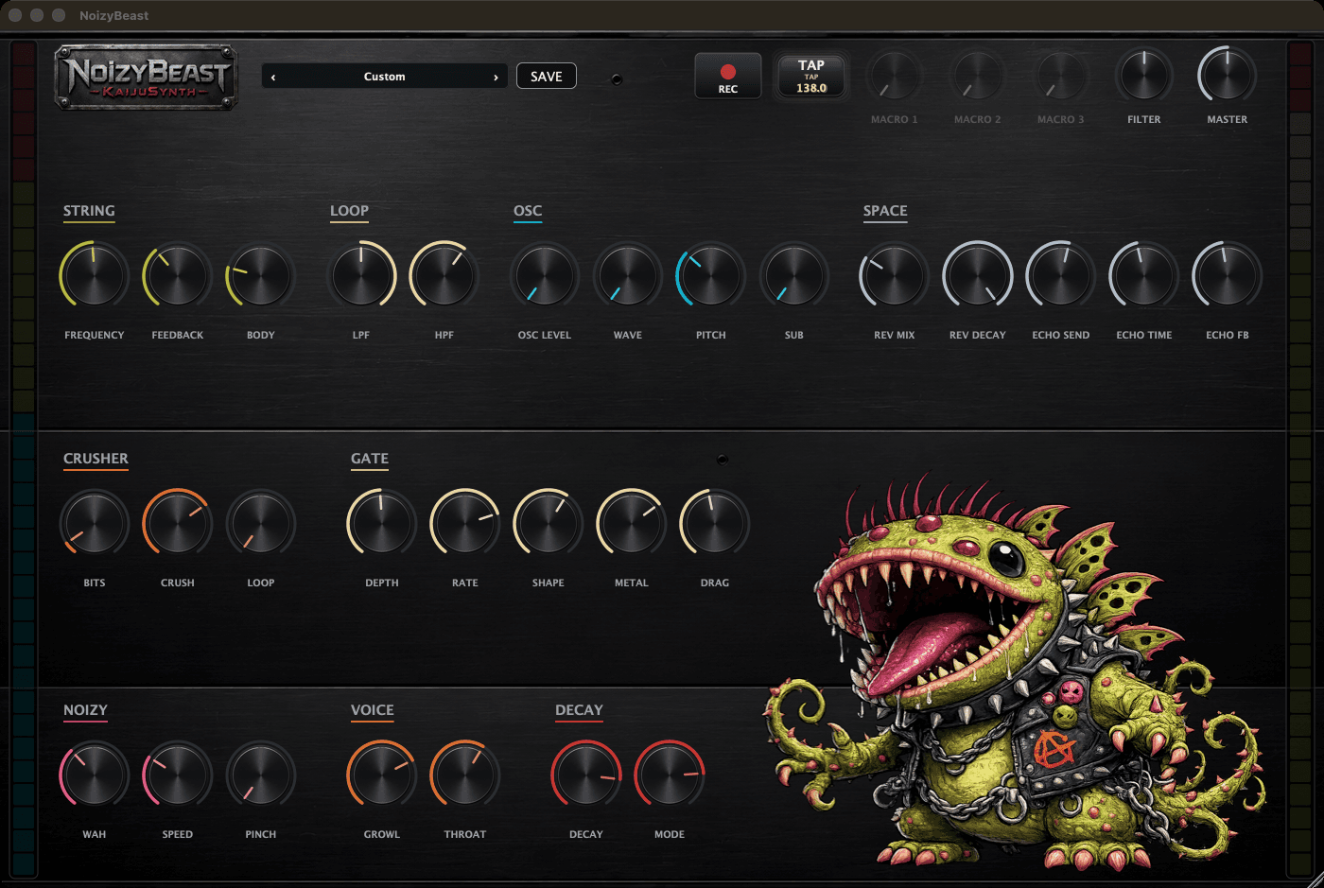Click the NOIZY section header
This screenshot has height=888, width=1324.
point(85,710)
